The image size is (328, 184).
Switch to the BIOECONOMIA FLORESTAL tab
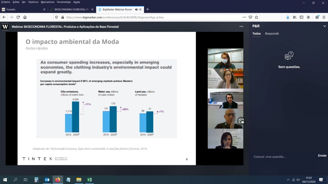click(72, 9)
